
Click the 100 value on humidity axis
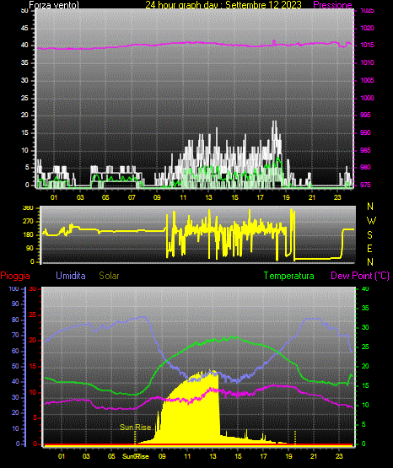(x=13, y=288)
